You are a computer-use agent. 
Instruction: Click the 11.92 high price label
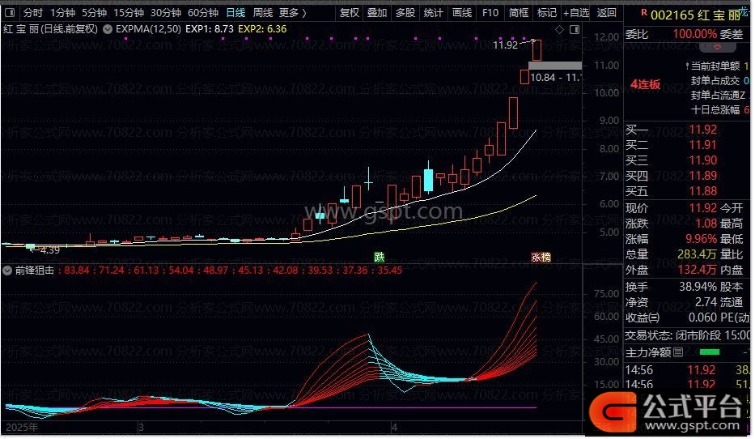[505, 45]
